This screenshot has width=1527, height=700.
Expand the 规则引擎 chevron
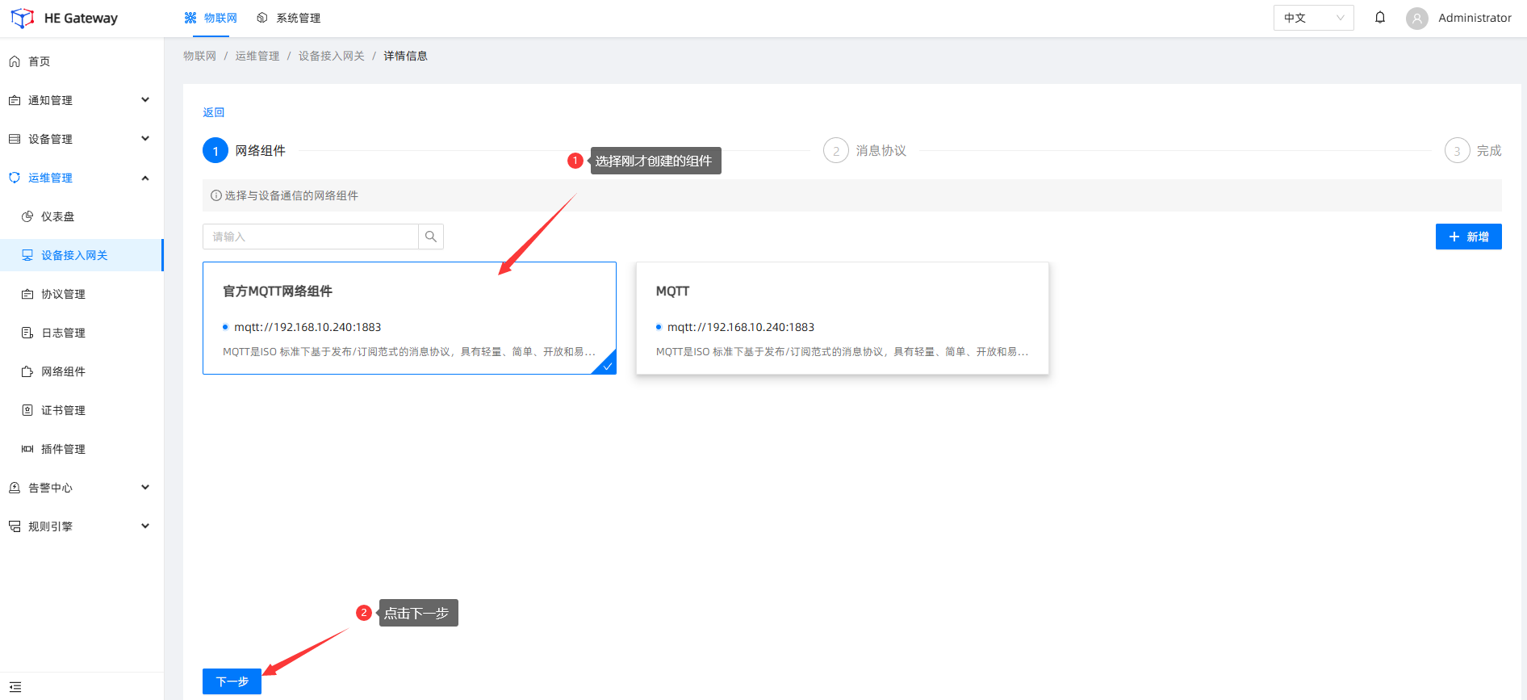(x=145, y=526)
